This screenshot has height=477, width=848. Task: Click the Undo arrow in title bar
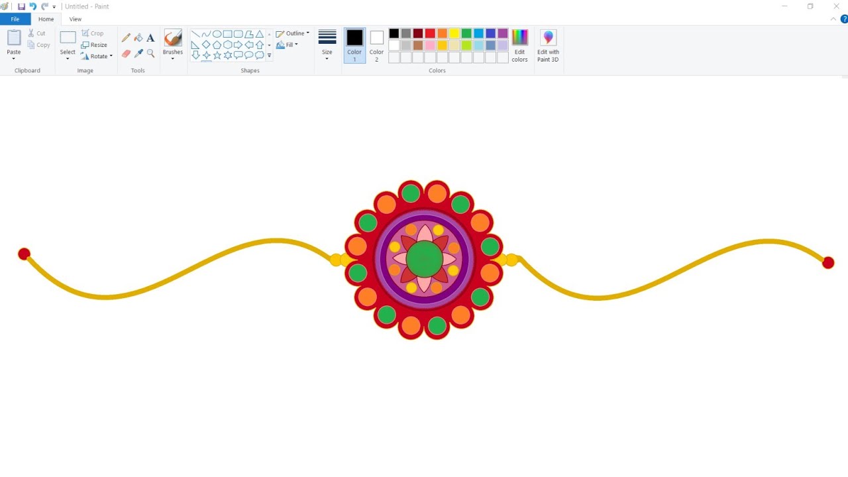[32, 6]
